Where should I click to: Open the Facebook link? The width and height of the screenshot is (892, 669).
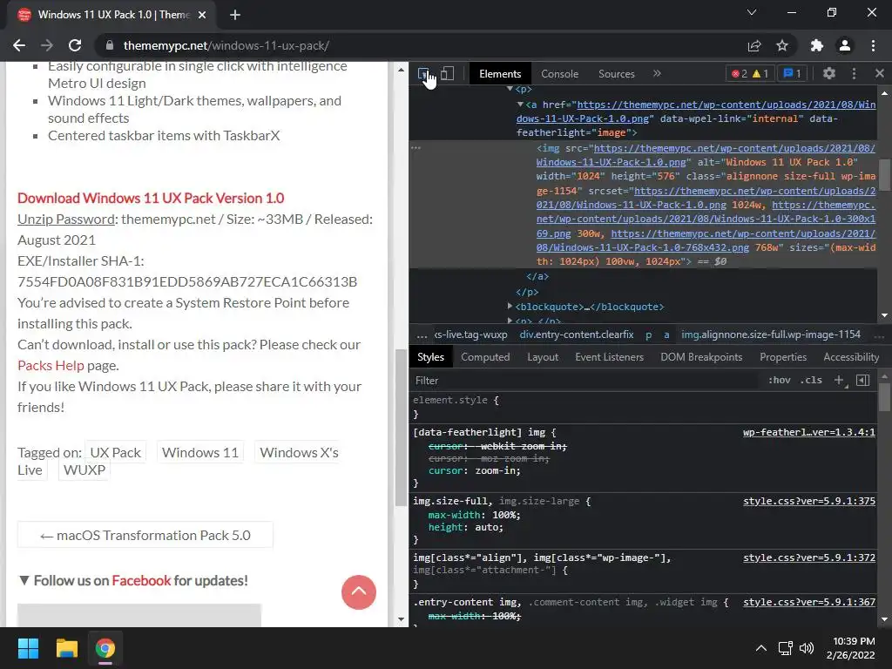[141, 580]
